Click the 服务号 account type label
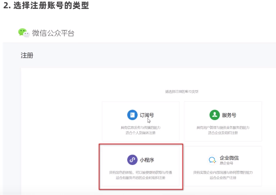The height and width of the screenshot is (195, 276). (x=229, y=115)
